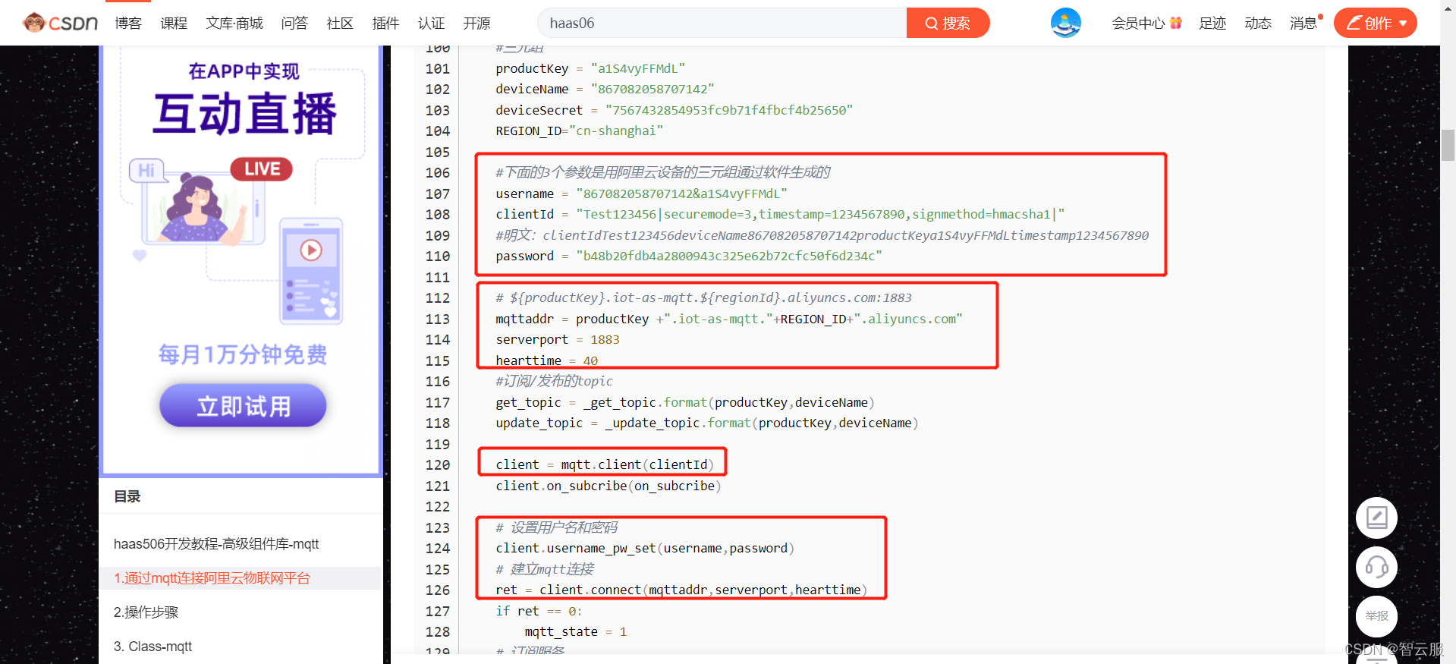Viewport: 1456px width, 664px height.
Task: Jump to section 3. Class-mqtt
Action: click(x=153, y=646)
